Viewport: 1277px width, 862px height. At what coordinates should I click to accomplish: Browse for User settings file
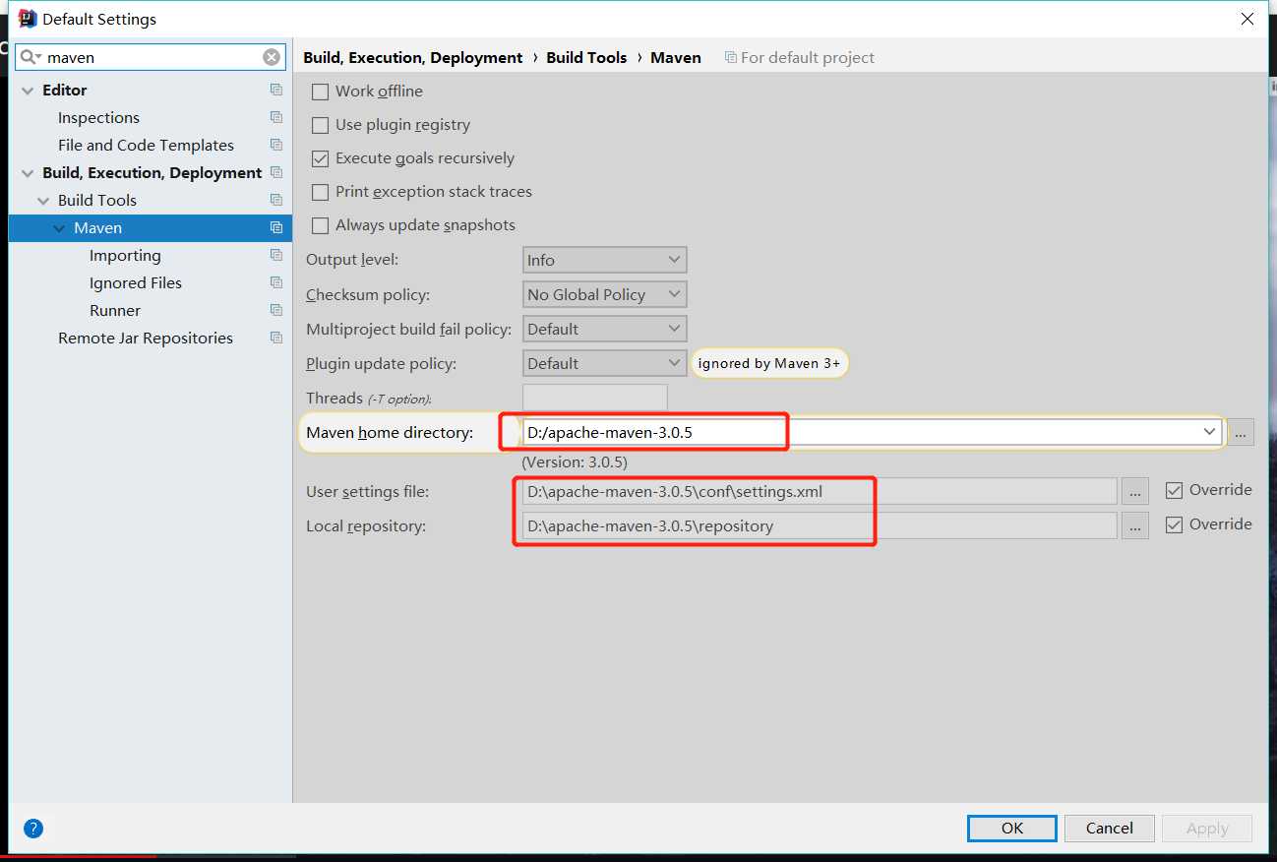coord(1134,491)
